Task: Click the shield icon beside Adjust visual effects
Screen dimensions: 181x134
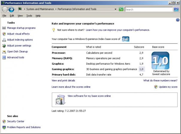Action: pyautogui.click(x=4, y=34)
